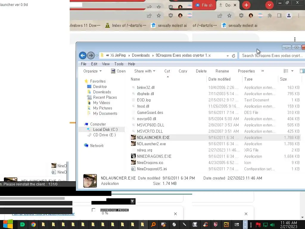The height and width of the screenshot is (229, 305).
Task: Switch to the File sh browser tab
Action: (204, 5)
